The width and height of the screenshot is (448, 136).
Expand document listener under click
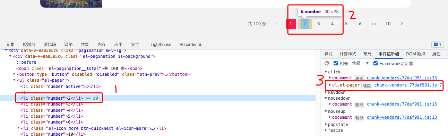[x=330, y=78]
